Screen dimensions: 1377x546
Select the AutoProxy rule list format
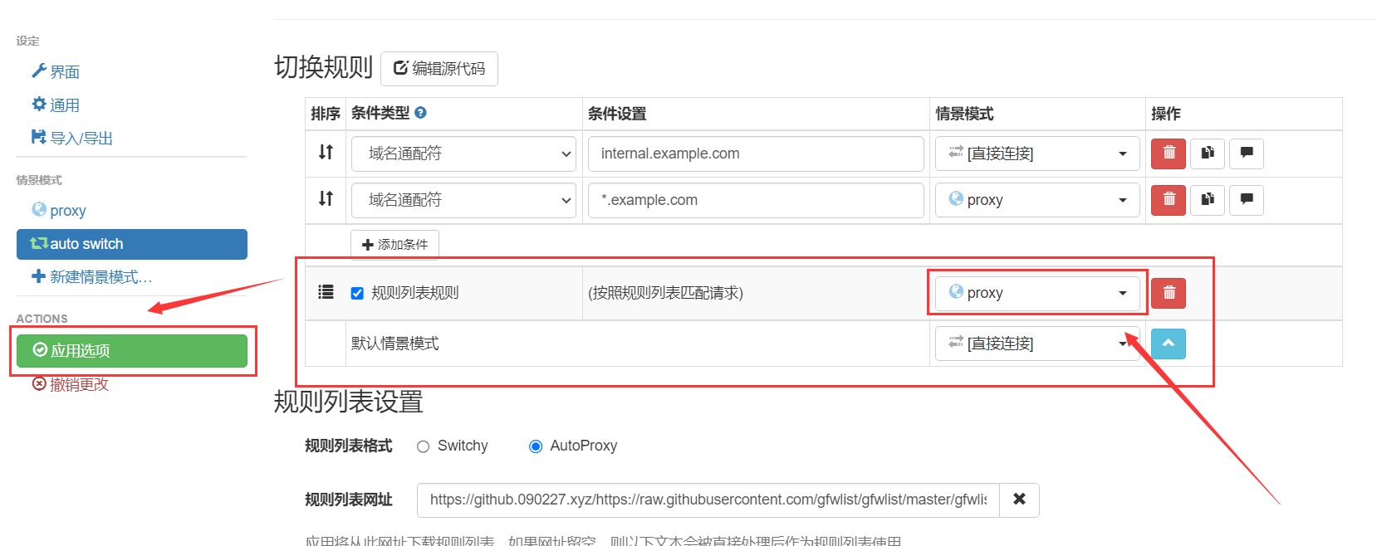pyautogui.click(x=536, y=446)
